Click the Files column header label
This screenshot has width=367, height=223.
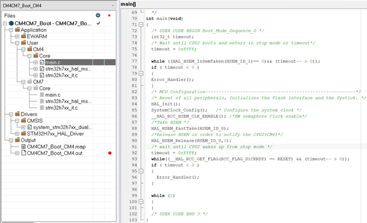[10, 16]
